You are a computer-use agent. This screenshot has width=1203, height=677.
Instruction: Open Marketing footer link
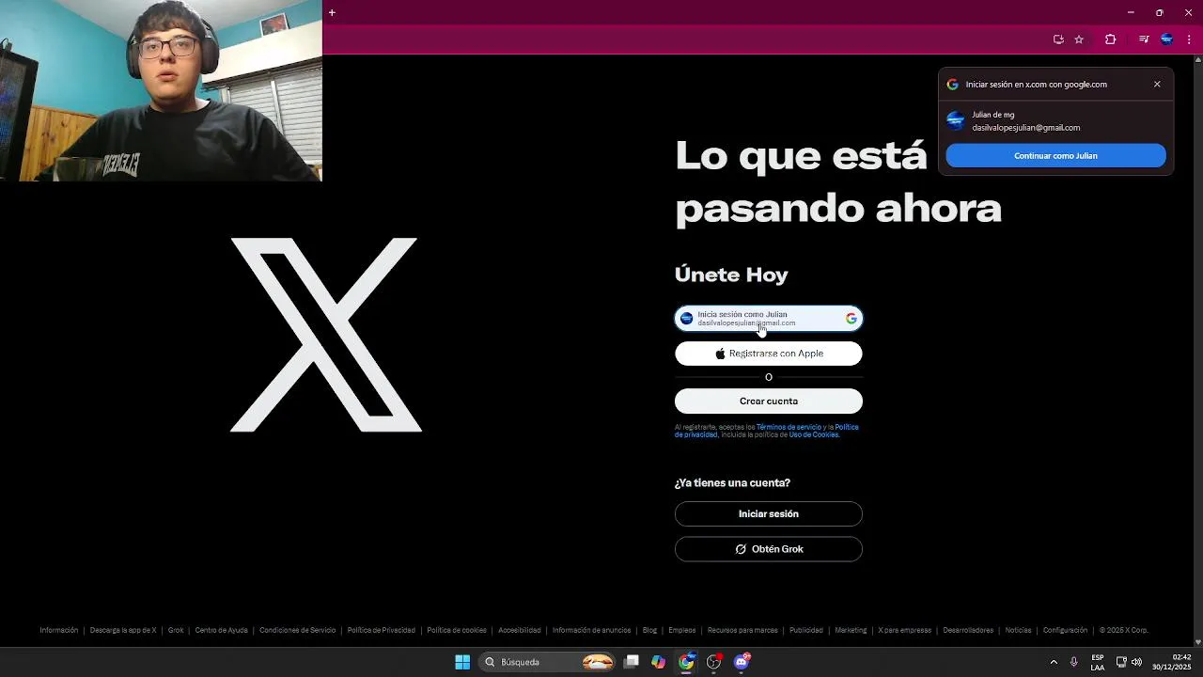[851, 630]
